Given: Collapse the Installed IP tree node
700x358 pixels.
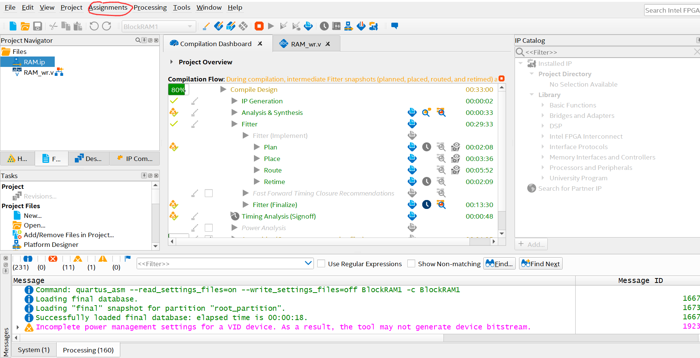Looking at the screenshot, I should [x=520, y=63].
